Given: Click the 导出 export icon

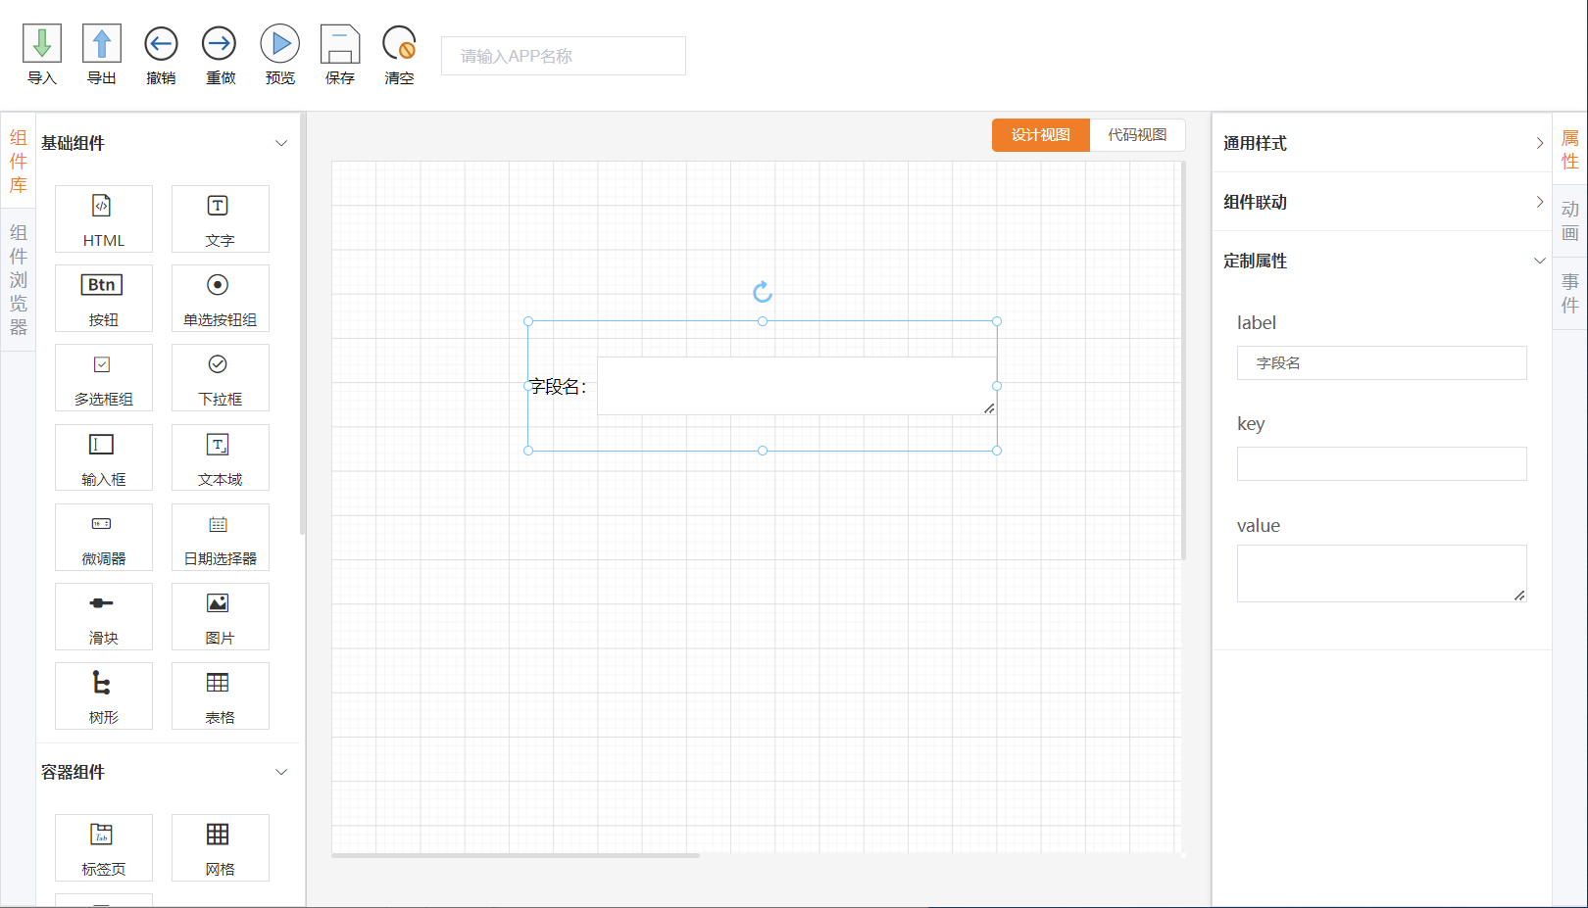Looking at the screenshot, I should click(x=102, y=44).
